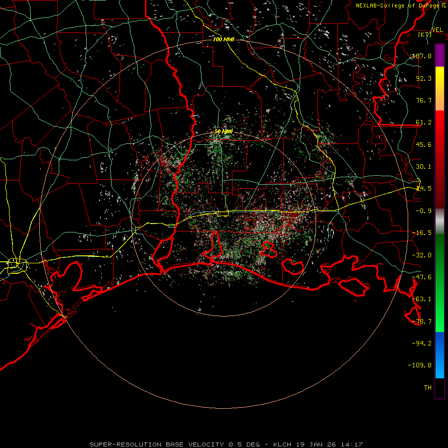Click the VEL product label above the scale

coord(437,30)
